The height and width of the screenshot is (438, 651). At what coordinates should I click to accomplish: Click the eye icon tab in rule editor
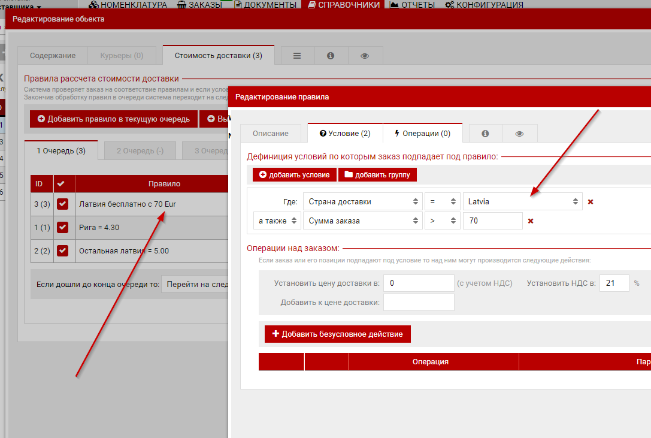coord(519,134)
